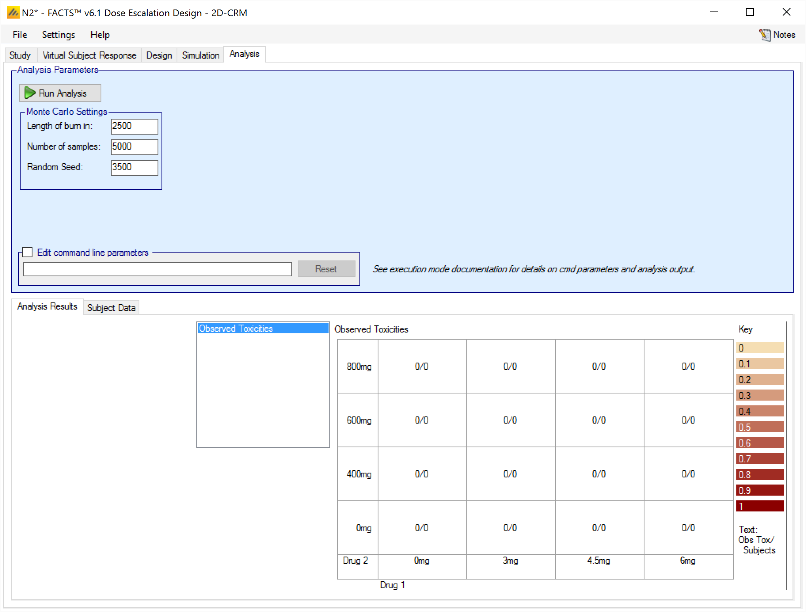Image resolution: width=806 pixels, height=612 pixels.
Task: Open the Design tab
Action: point(159,55)
